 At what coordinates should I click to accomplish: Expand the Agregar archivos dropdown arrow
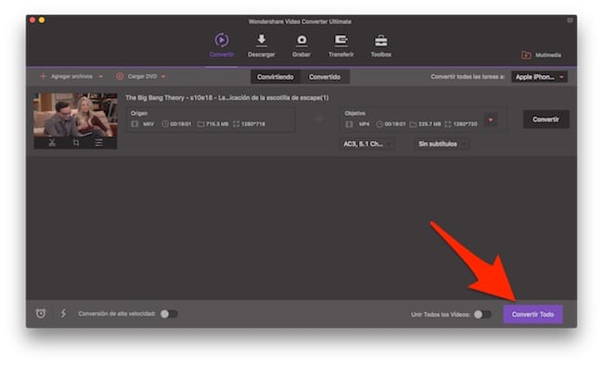point(100,77)
